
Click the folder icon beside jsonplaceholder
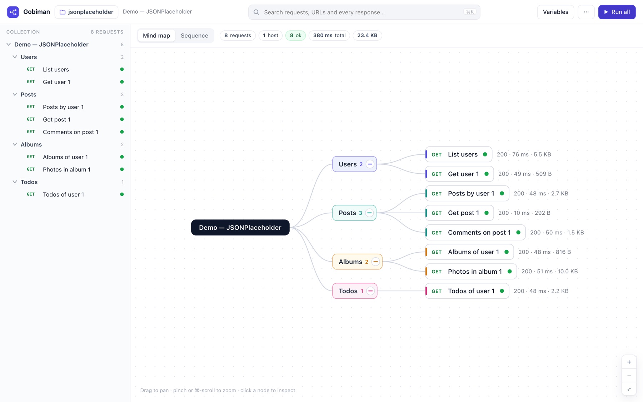tap(63, 12)
